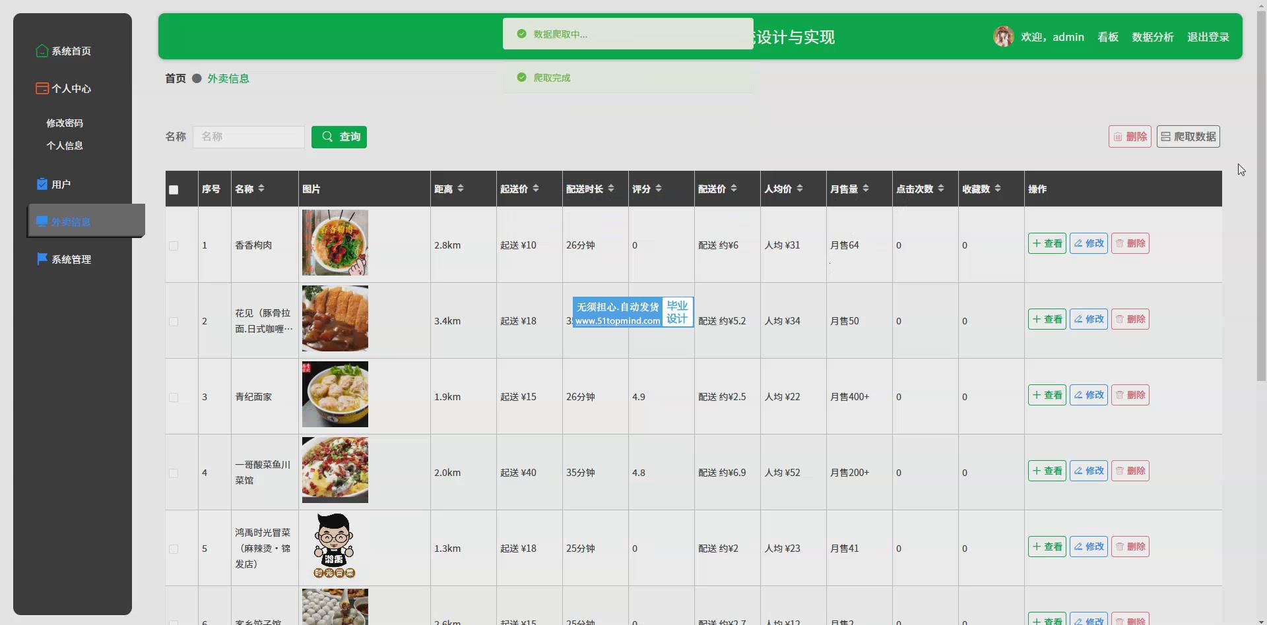This screenshot has height=625, width=1267.
Task: Click the magnifier icon on the 查询 button
Action: 327,136
